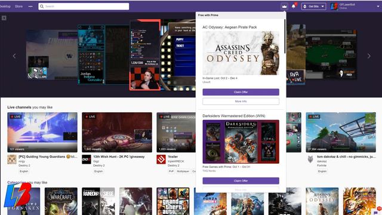Click English tag under tsm dakotaz stream
The image size is (382, 215).
coord(322,171)
